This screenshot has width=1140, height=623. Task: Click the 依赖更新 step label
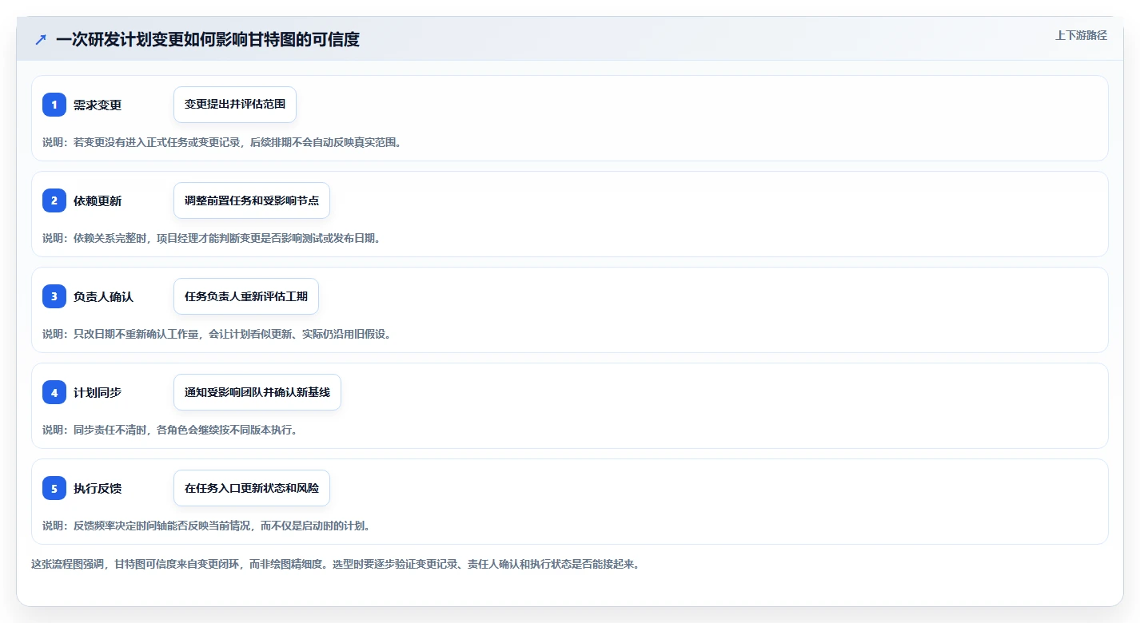98,200
